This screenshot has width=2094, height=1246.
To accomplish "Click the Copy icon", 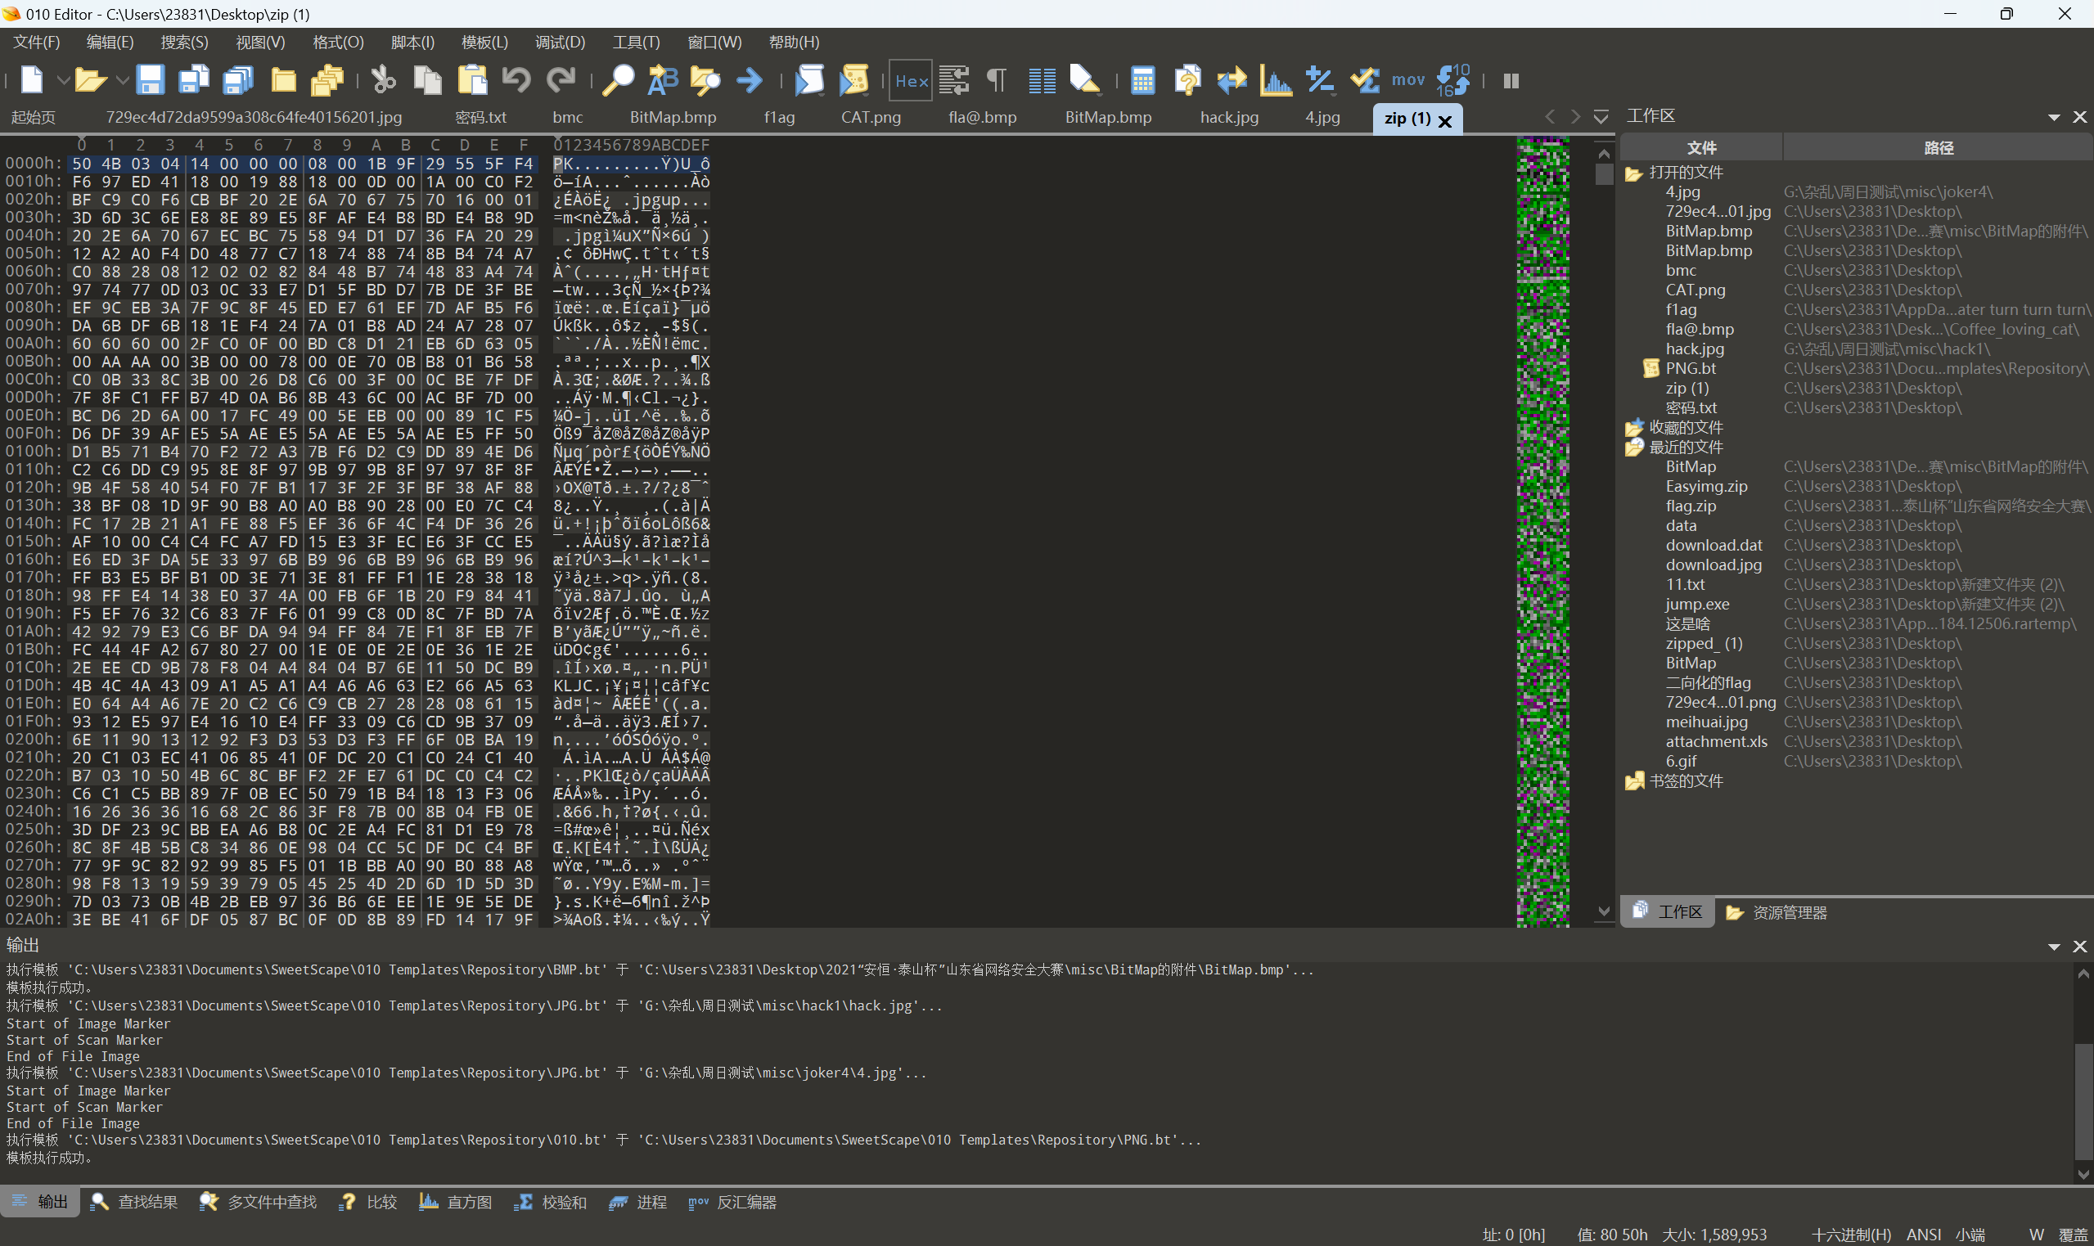I will [x=427, y=81].
